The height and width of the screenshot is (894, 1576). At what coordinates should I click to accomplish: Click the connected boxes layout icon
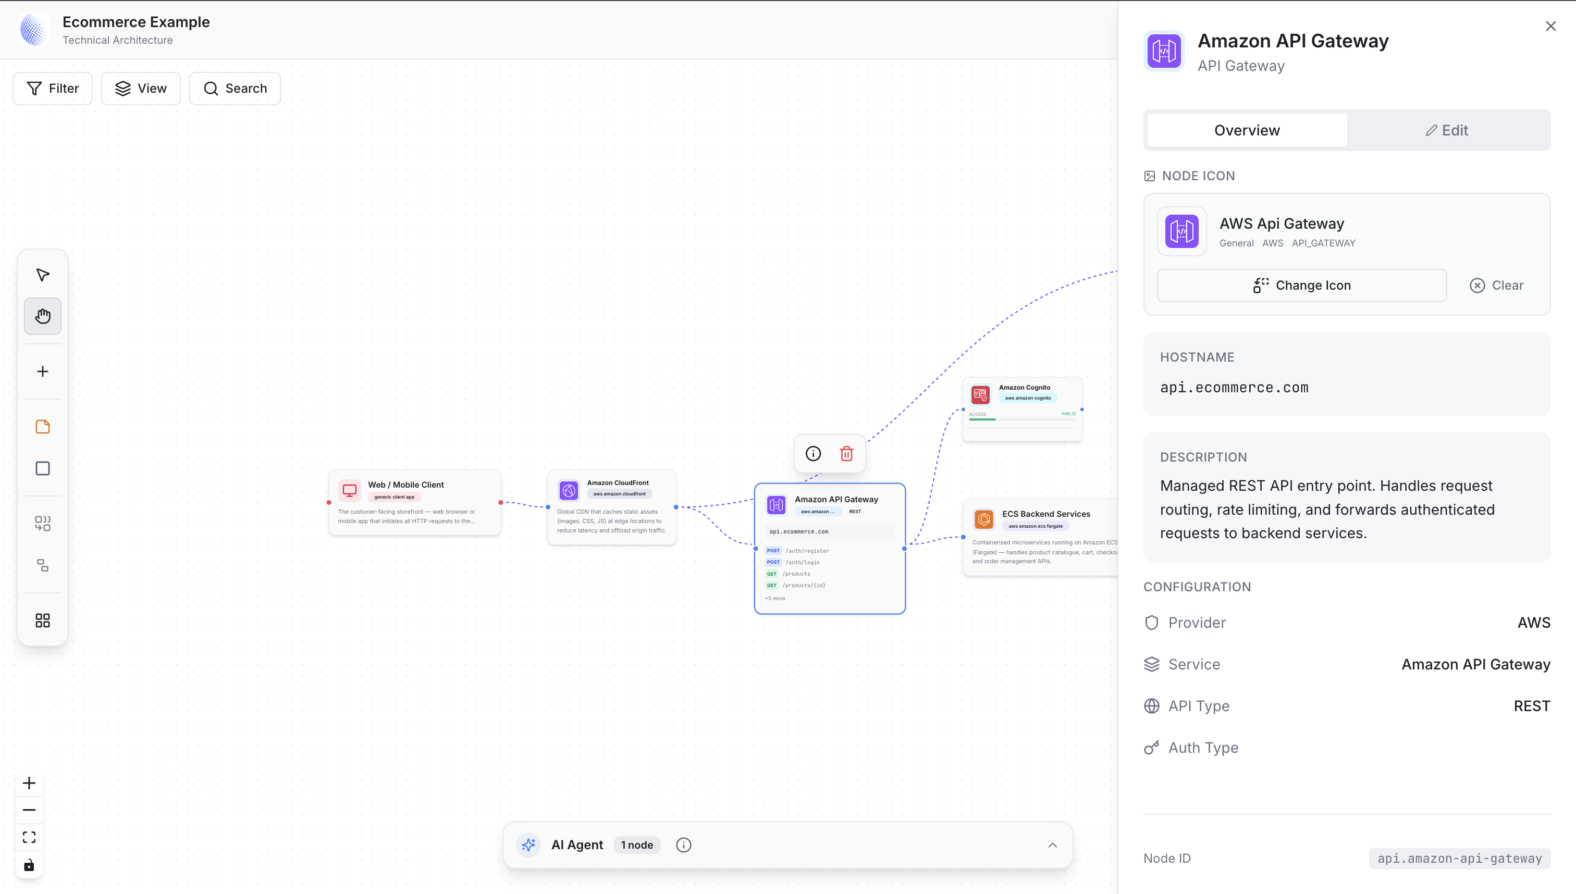coord(42,565)
